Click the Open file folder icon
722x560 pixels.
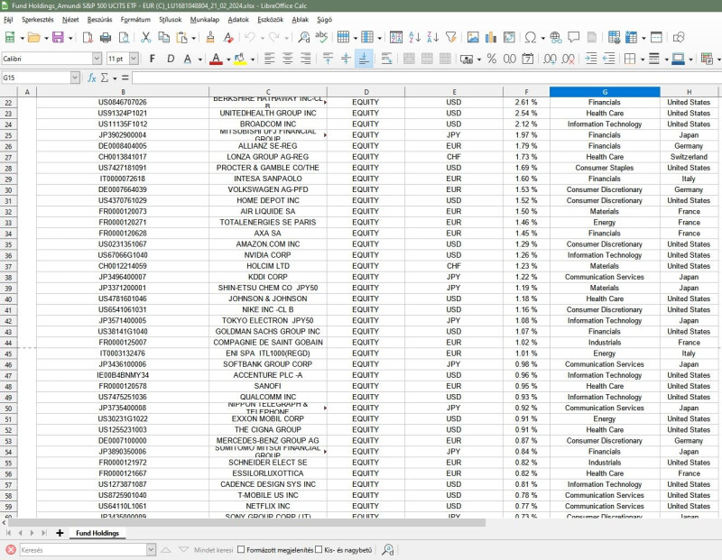point(33,37)
